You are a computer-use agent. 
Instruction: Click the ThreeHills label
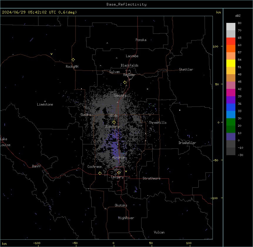click(x=158, y=123)
